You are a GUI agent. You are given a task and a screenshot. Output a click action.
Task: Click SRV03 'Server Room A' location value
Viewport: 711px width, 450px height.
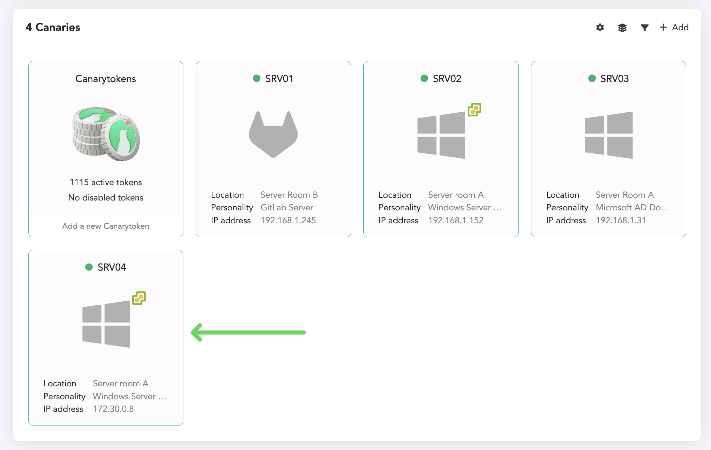point(625,195)
